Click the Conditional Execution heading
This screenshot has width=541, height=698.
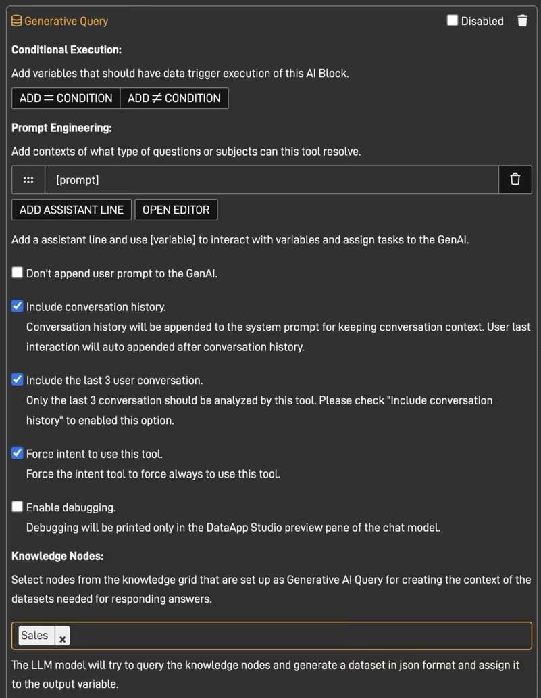pyautogui.click(x=67, y=50)
